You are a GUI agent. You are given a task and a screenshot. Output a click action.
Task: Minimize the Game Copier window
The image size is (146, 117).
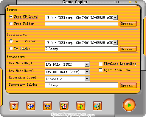point(130,2)
